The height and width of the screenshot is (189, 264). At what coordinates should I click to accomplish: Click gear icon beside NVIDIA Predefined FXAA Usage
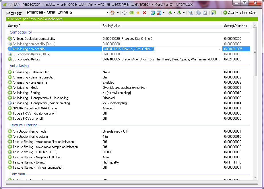click(10, 108)
